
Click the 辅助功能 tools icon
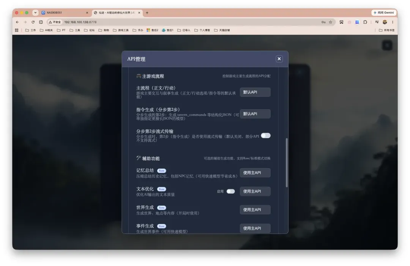(139, 158)
